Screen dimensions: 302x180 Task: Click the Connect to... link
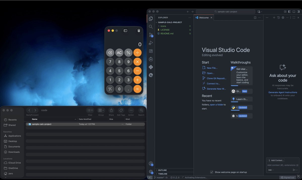[x=213, y=84]
